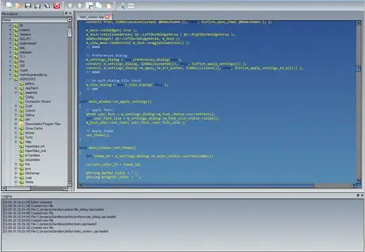365x252 pixels.
Task: Click the preferences_dialog.cpp loaded log entry
Action: click(59, 217)
